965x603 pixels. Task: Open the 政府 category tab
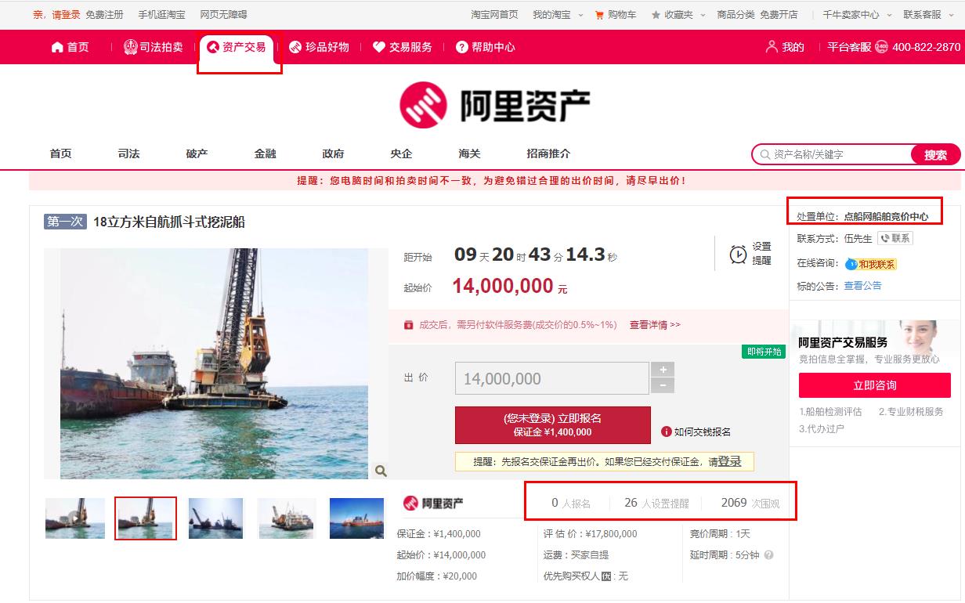pyautogui.click(x=333, y=153)
